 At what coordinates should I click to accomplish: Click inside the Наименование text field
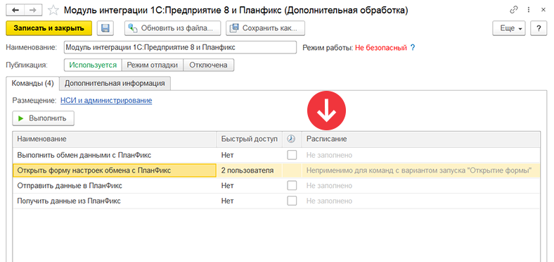coord(180,47)
